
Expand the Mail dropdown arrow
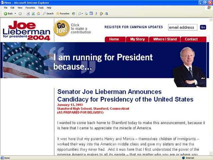[83, 14]
